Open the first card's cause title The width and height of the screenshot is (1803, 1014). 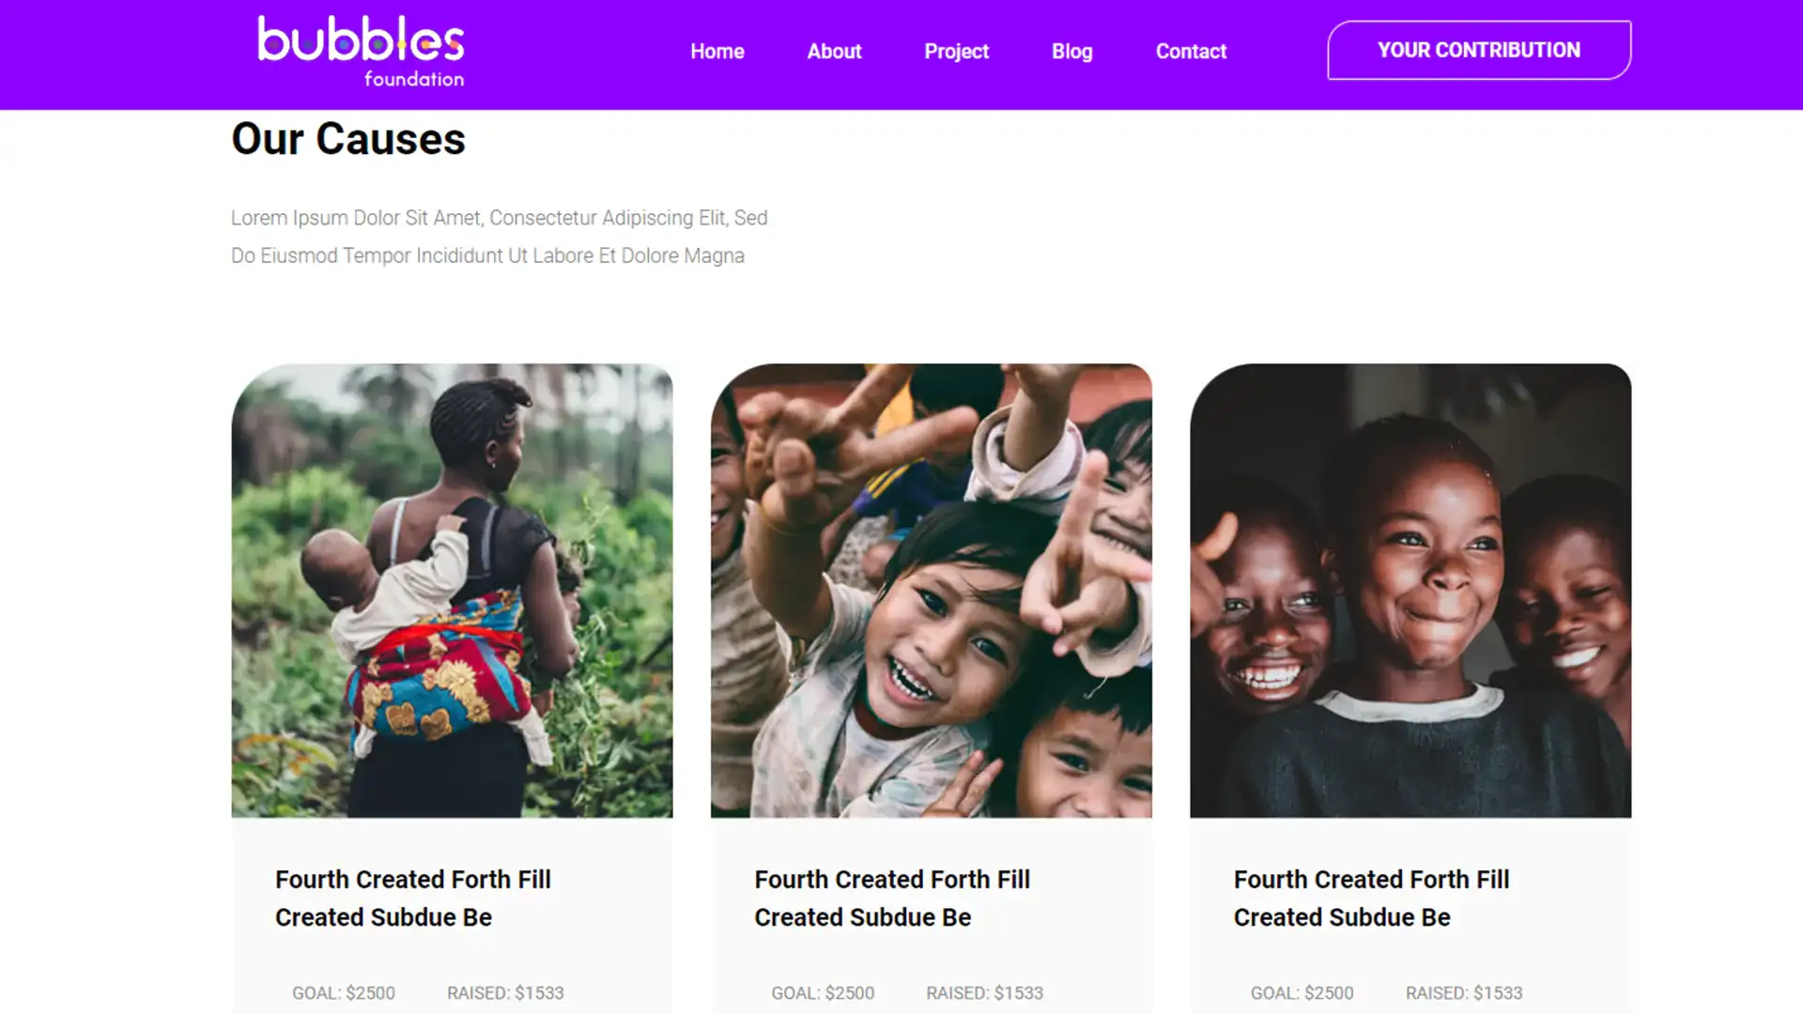pyautogui.click(x=413, y=898)
